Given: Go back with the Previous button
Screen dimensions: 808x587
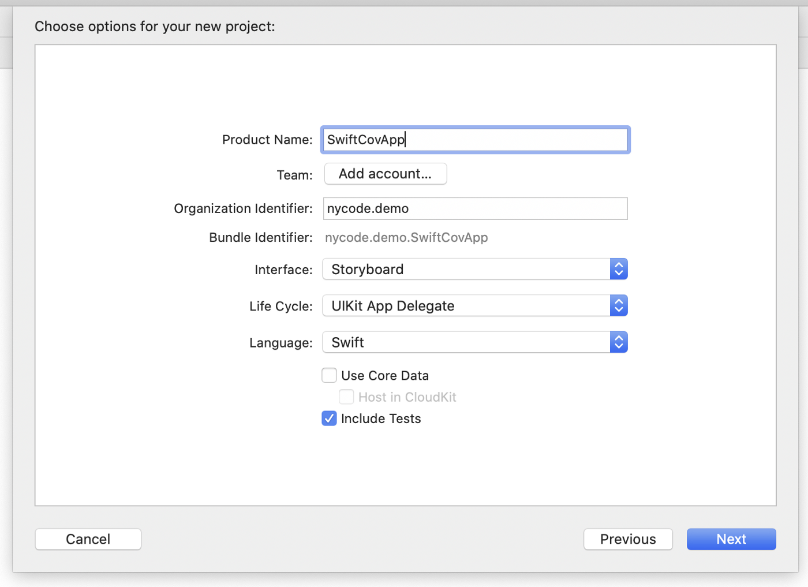Looking at the screenshot, I should point(628,539).
